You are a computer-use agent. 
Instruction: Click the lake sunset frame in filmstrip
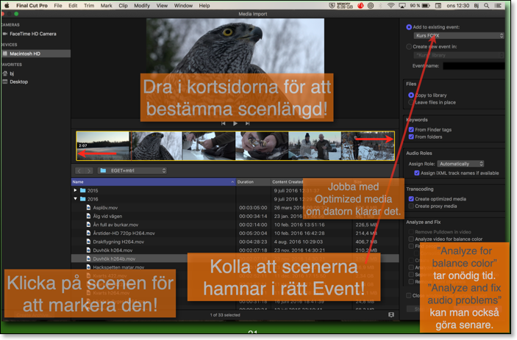tap(103, 146)
